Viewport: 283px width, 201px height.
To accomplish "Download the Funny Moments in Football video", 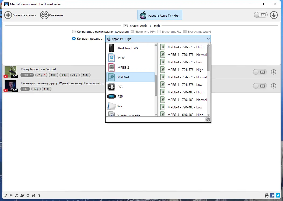I will [x=274, y=72].
